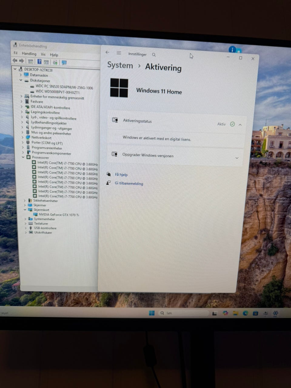Viewport: 291px width, 388px height.
Task: Click the Settings gear icon on taskbar
Action: pos(275,313)
